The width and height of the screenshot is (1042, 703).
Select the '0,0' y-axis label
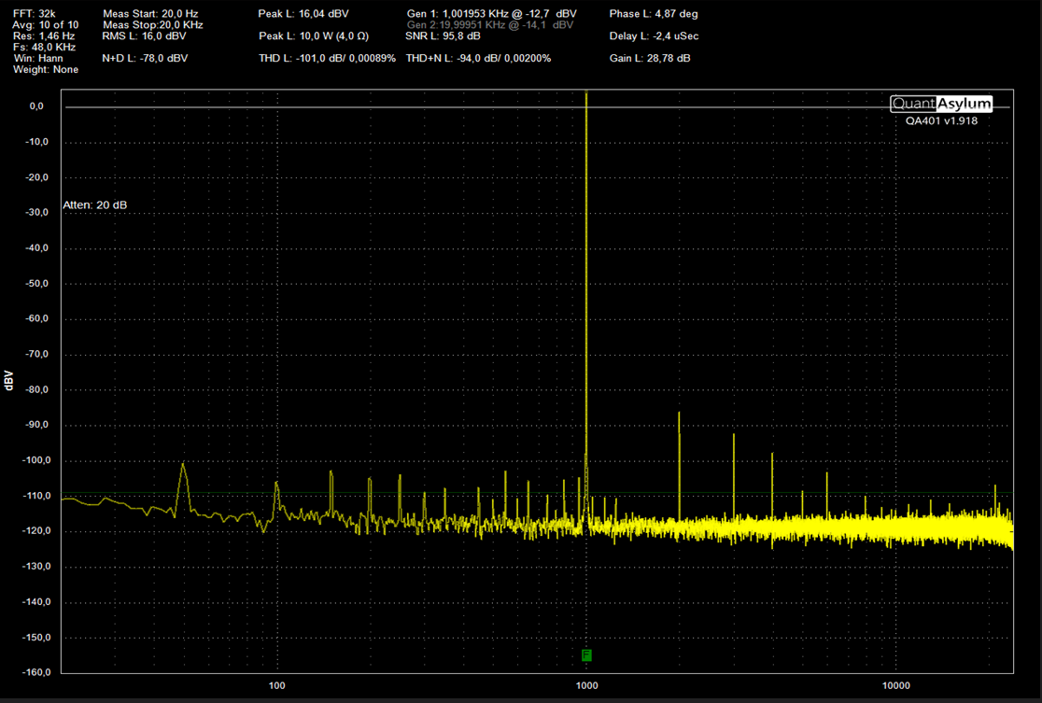click(36, 106)
